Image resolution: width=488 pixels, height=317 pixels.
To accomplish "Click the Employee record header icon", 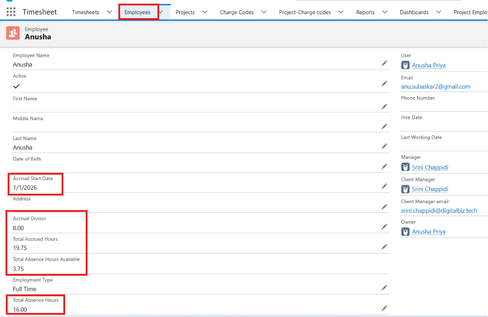I will (13, 33).
